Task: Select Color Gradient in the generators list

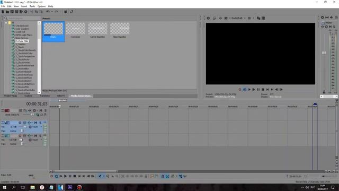Action: click(22, 29)
